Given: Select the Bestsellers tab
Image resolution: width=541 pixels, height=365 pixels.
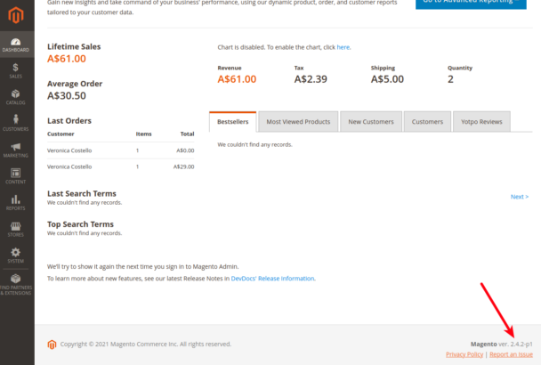Looking at the screenshot, I should click(x=232, y=122).
